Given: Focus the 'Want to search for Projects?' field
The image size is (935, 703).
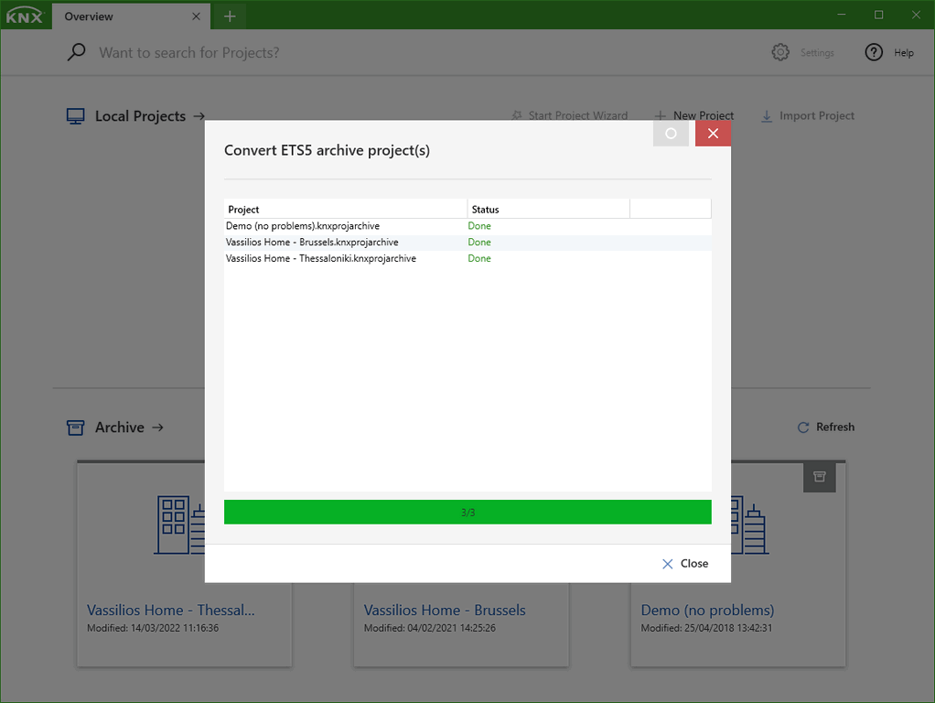Looking at the screenshot, I should (189, 52).
